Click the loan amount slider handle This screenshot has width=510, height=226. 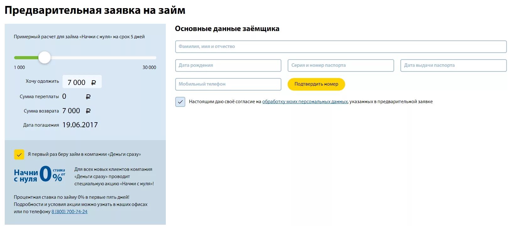pyautogui.click(x=45, y=58)
